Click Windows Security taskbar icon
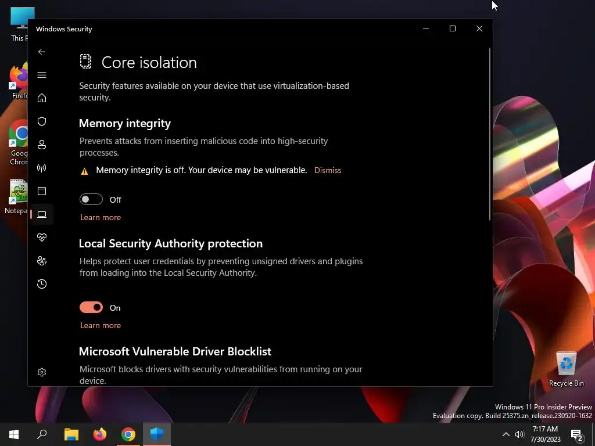This screenshot has width=595, height=446. pyautogui.click(x=157, y=434)
